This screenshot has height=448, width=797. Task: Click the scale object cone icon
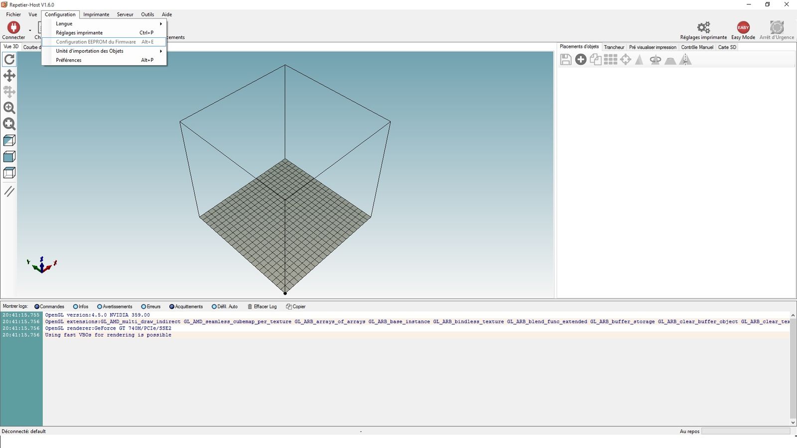point(640,60)
